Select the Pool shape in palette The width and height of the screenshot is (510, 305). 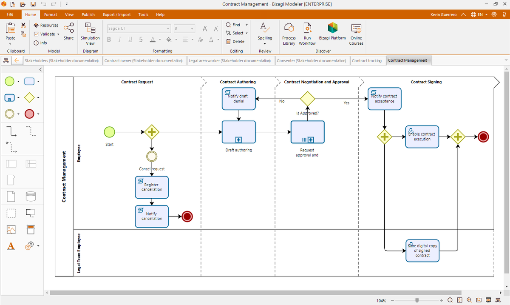(x=11, y=163)
